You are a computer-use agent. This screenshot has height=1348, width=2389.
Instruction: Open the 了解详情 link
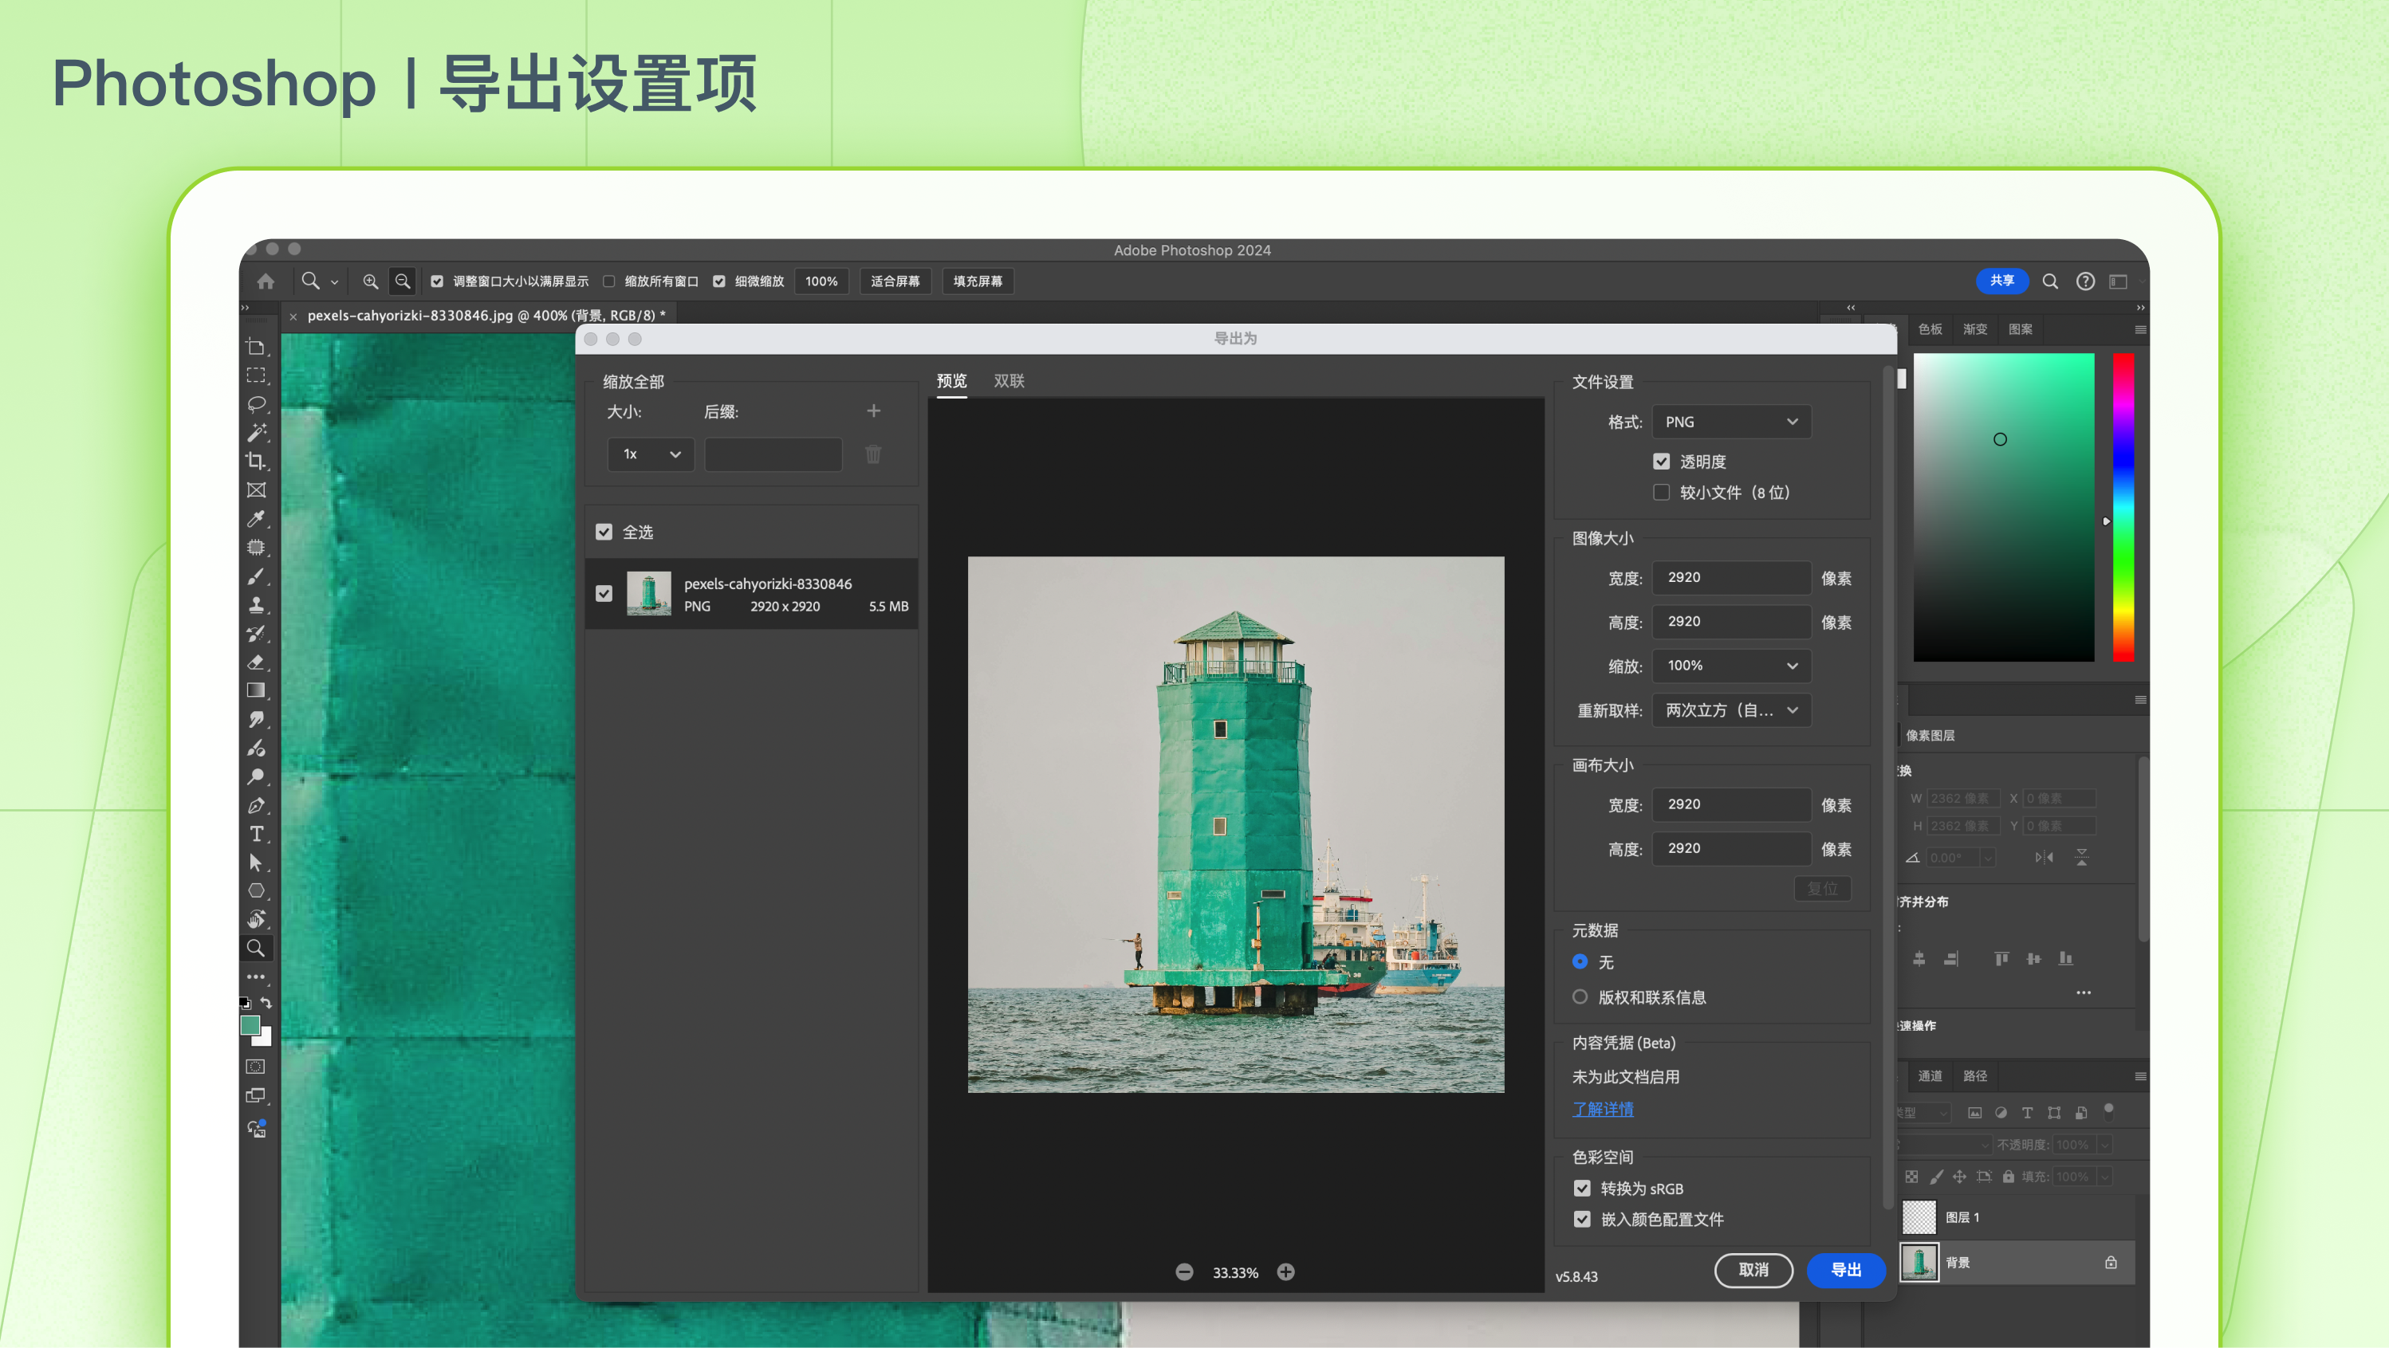click(1604, 1110)
